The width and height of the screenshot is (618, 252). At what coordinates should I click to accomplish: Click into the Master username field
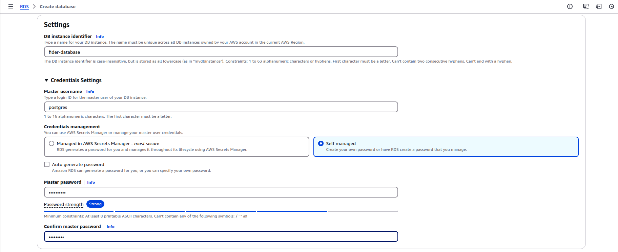tap(221, 107)
